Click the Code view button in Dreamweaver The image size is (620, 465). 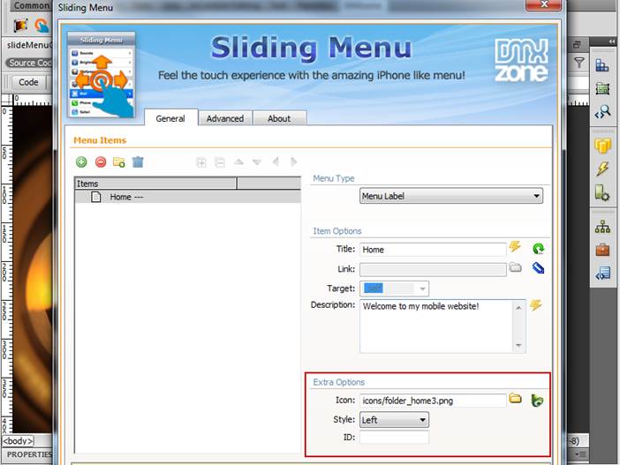(28, 82)
